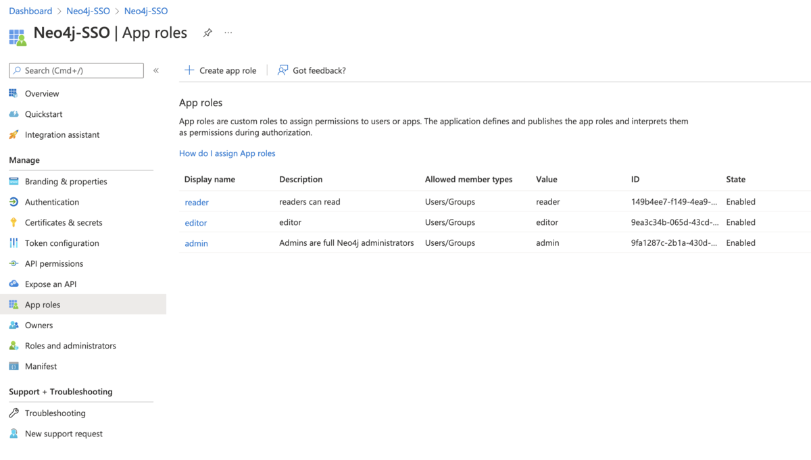Return to Dashboard via the breadcrumb
The image size is (811, 460).
(x=30, y=11)
